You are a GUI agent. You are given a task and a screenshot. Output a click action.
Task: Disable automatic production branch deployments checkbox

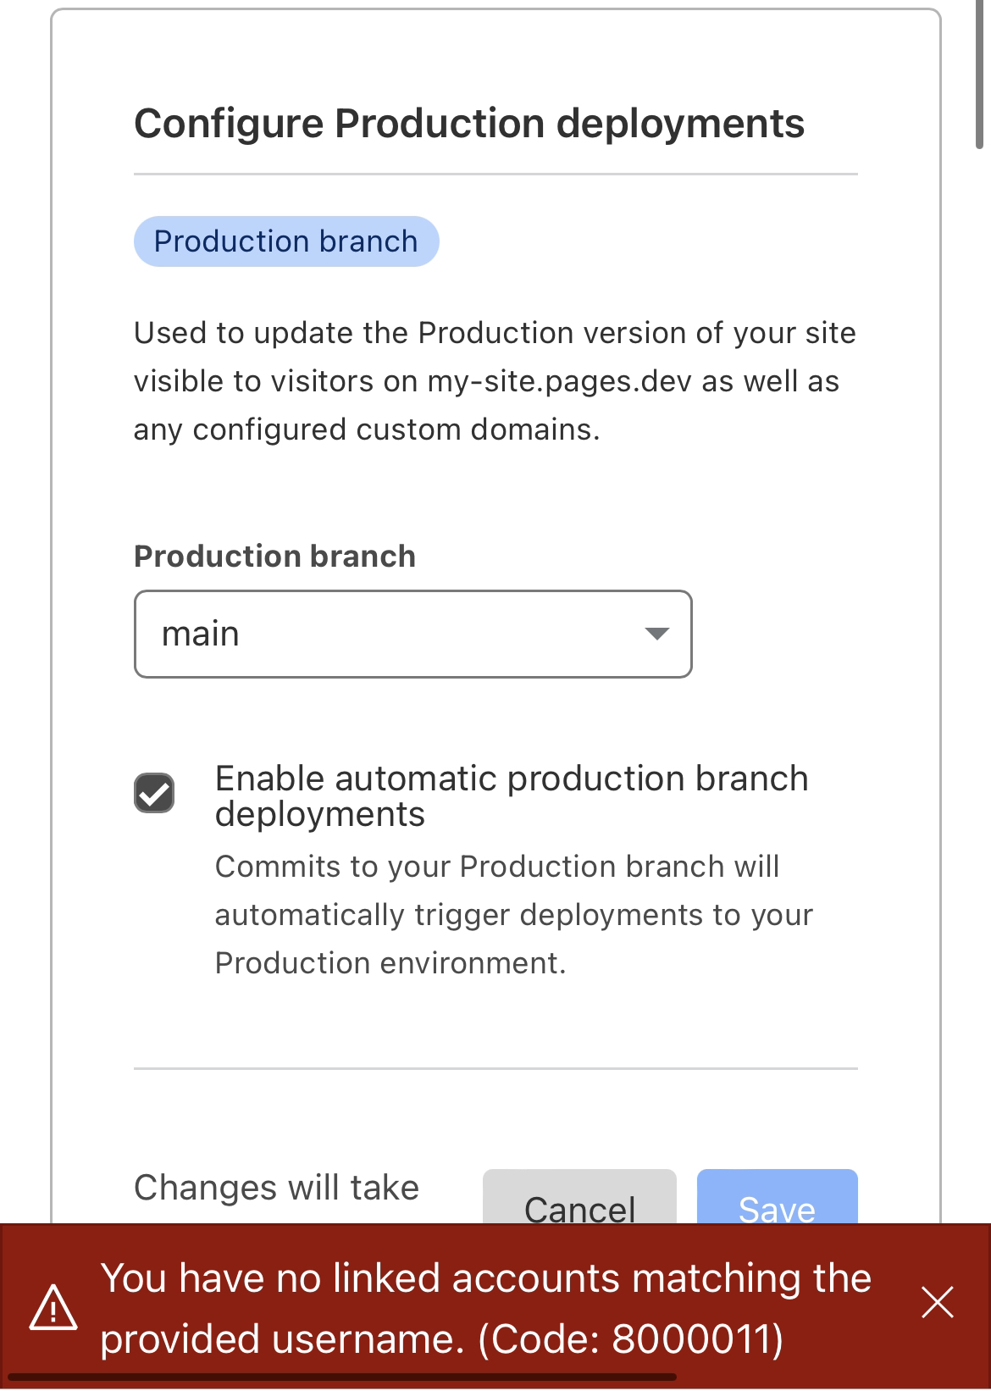click(x=154, y=794)
